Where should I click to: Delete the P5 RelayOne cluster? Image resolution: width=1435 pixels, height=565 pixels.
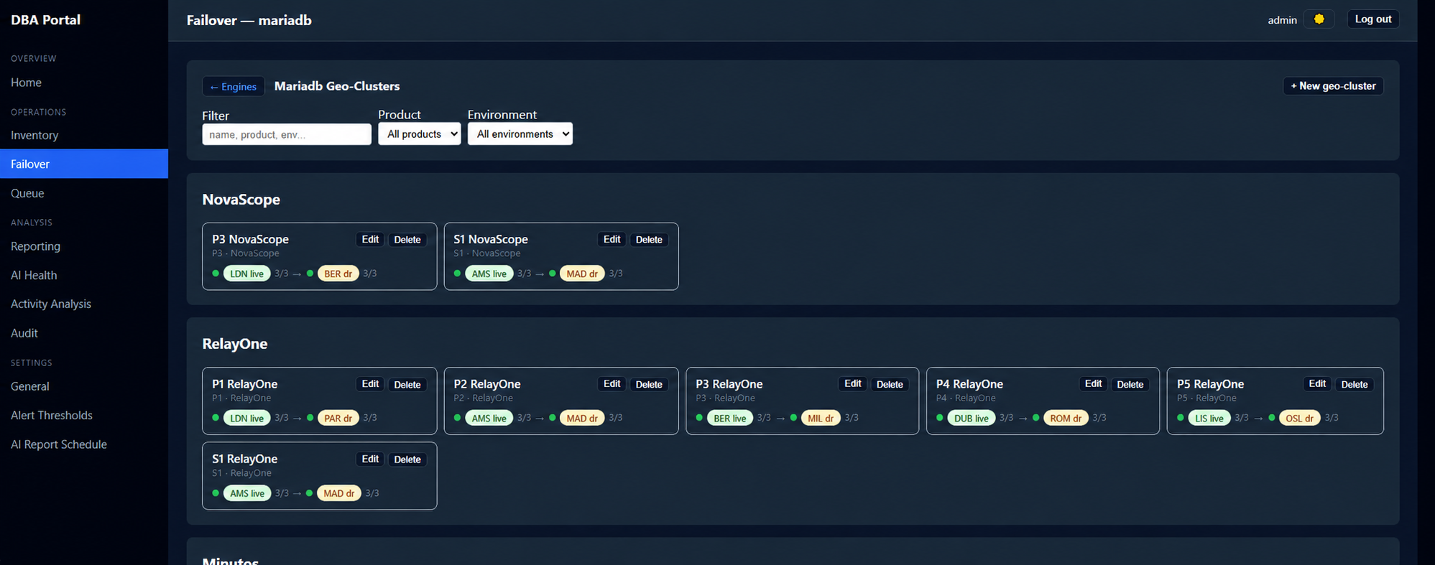click(x=1355, y=385)
